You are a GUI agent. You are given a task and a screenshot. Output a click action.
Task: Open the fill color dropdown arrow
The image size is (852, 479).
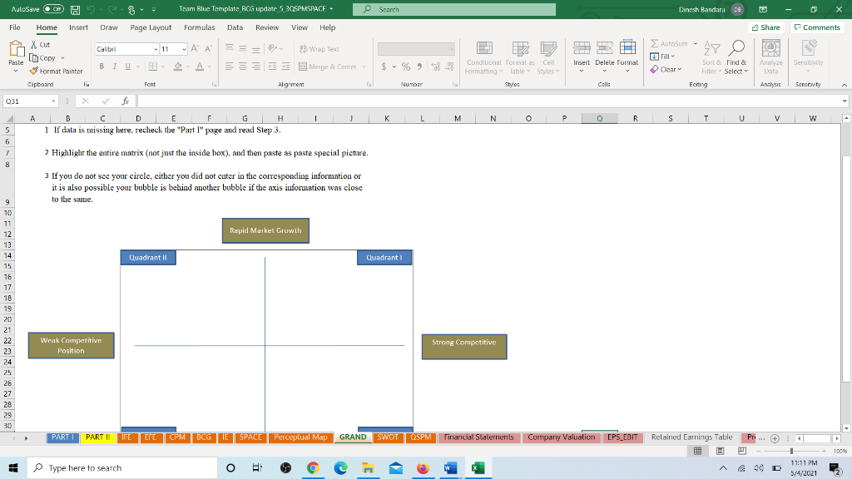[191, 67]
